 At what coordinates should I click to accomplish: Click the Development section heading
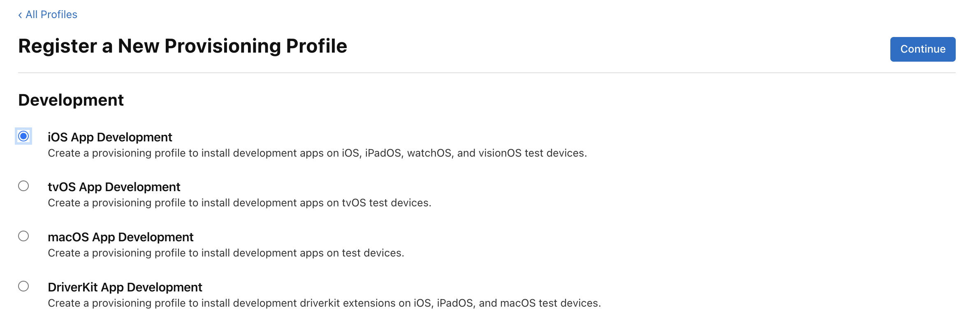(71, 100)
